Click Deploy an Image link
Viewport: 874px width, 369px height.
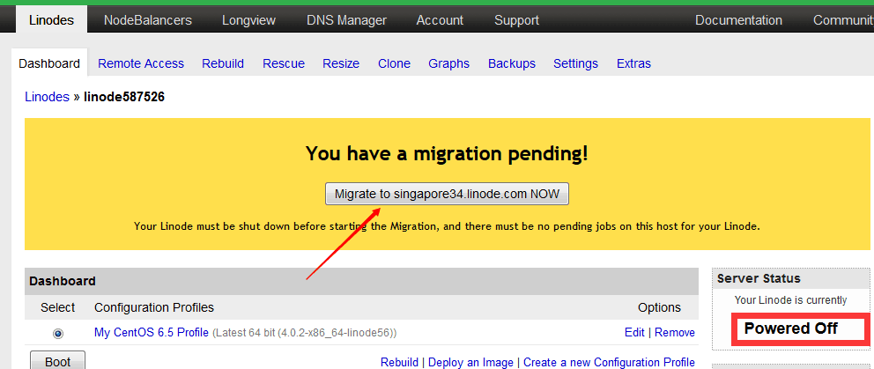[470, 362]
